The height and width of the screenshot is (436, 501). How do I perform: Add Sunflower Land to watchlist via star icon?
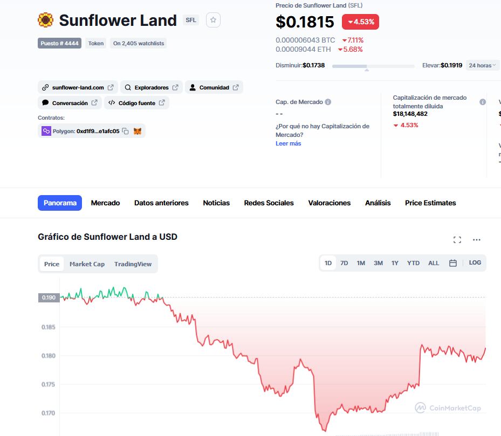[213, 19]
